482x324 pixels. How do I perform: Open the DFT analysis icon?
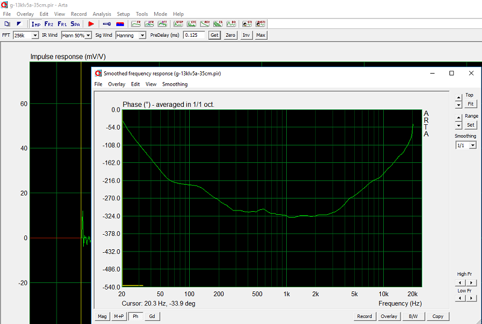coord(162,24)
